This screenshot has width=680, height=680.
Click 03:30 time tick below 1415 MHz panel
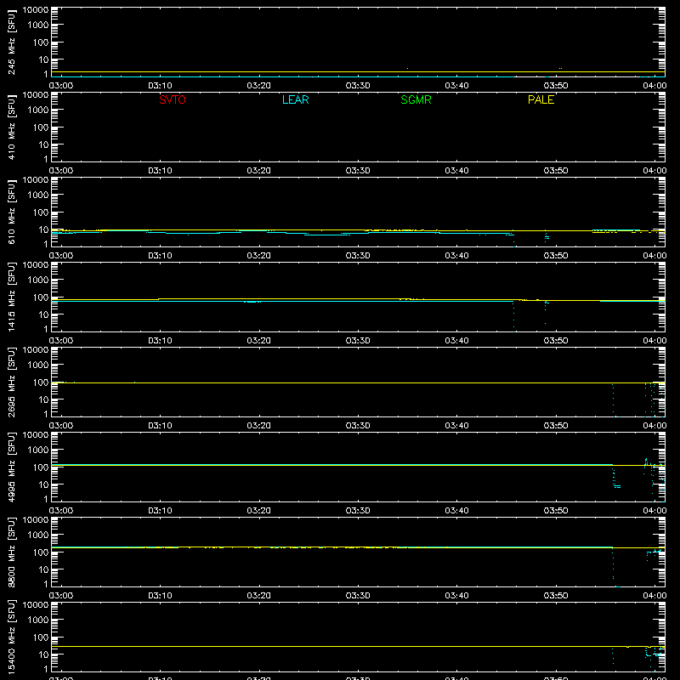pos(358,341)
